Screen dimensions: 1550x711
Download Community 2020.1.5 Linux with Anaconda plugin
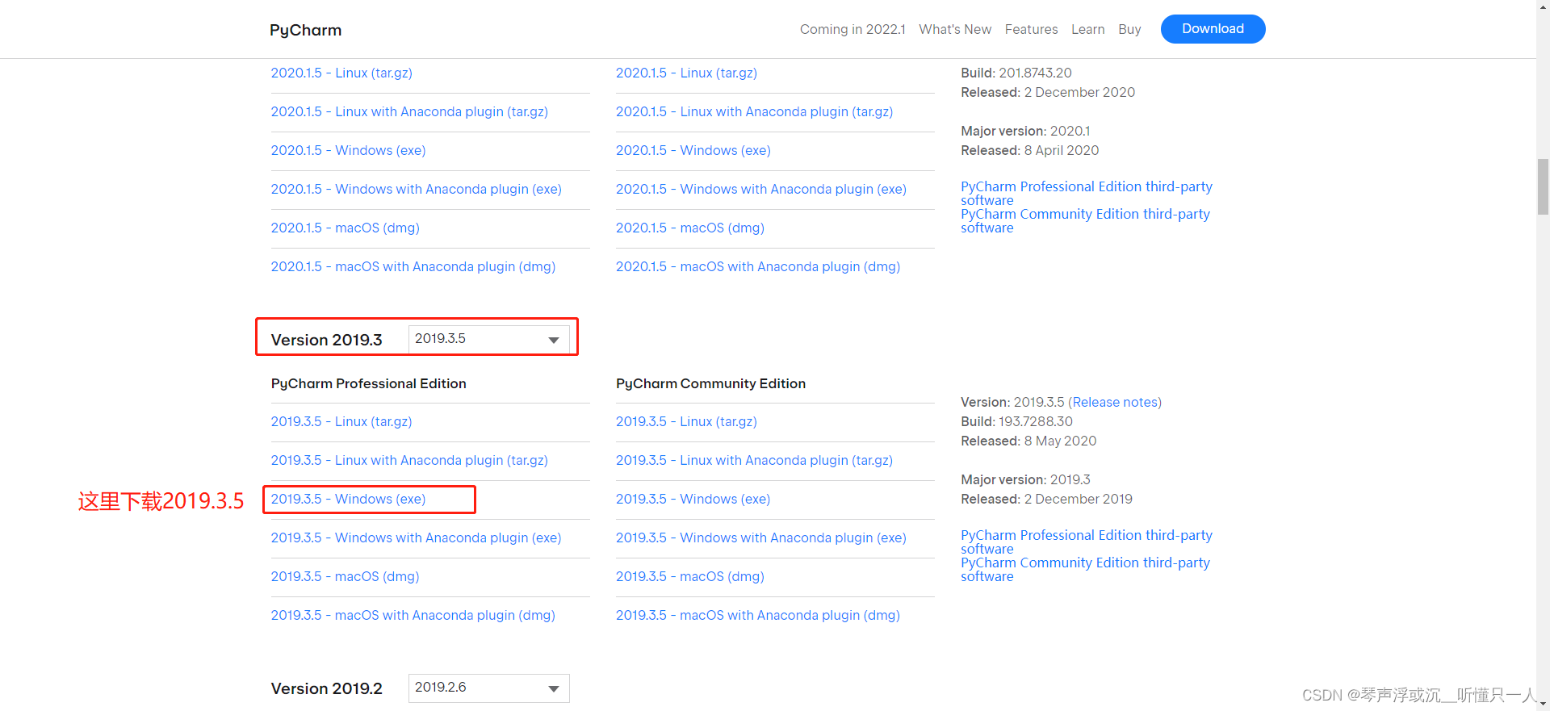pos(754,111)
